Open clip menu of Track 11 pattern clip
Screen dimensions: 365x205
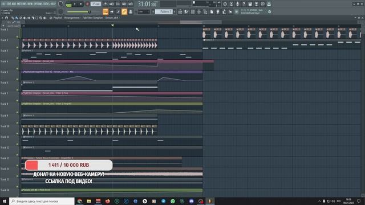[x=23, y=137]
